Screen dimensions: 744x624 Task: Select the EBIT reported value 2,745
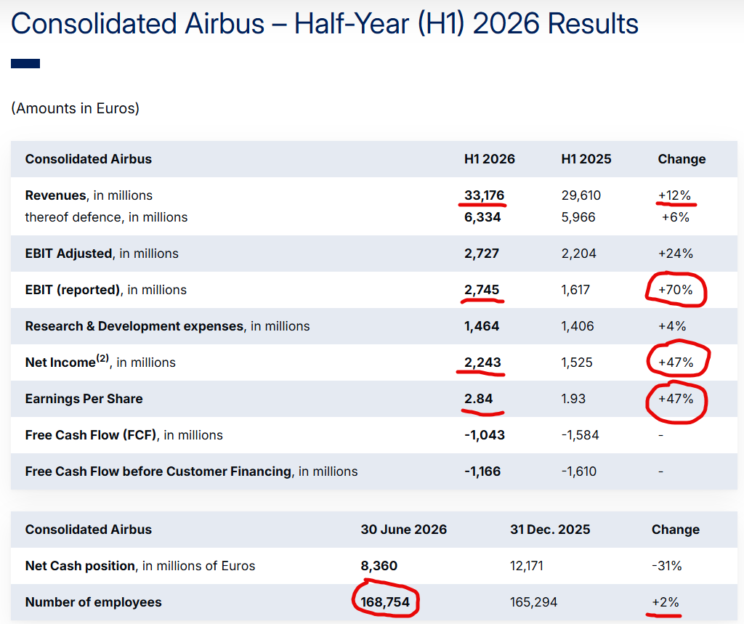click(x=482, y=290)
